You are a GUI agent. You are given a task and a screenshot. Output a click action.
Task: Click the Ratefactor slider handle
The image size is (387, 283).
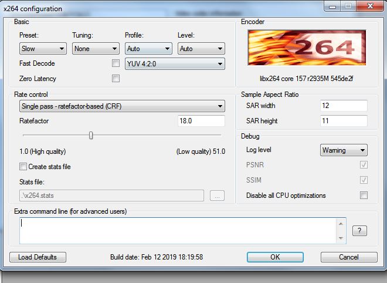tap(91, 136)
